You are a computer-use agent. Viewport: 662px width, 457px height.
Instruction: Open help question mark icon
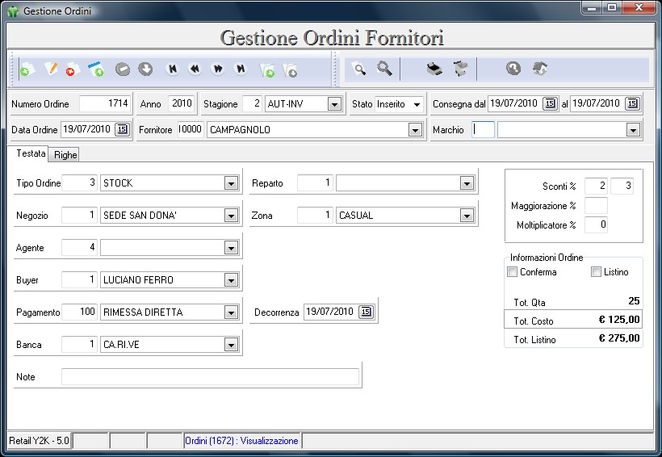click(x=513, y=69)
